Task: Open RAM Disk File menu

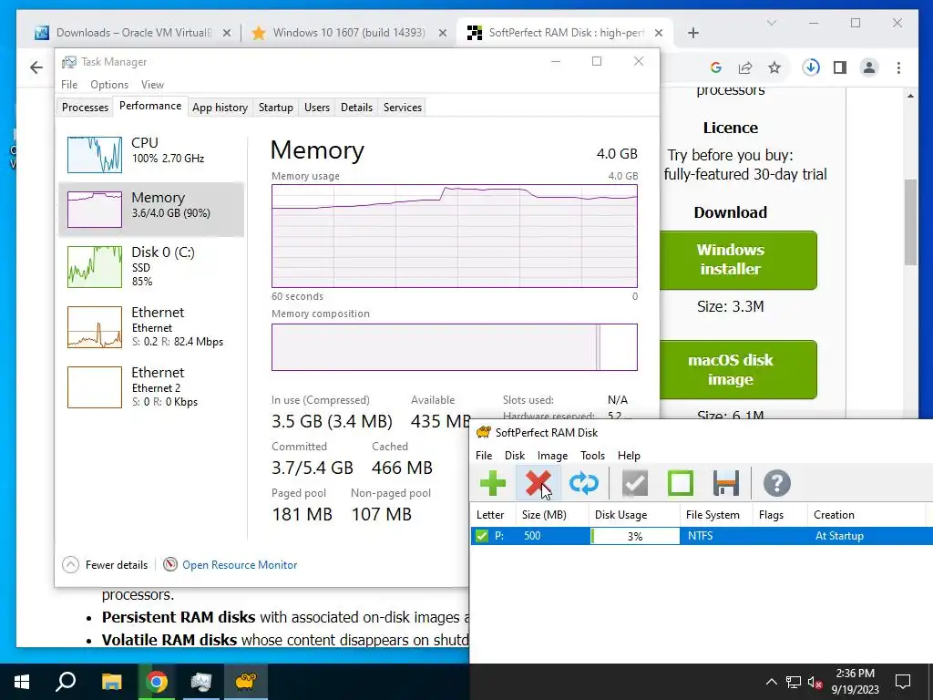Action: click(x=484, y=456)
